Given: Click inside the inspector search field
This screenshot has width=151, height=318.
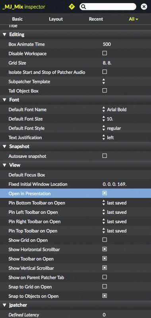Looking at the screenshot, I should click(x=108, y=7).
